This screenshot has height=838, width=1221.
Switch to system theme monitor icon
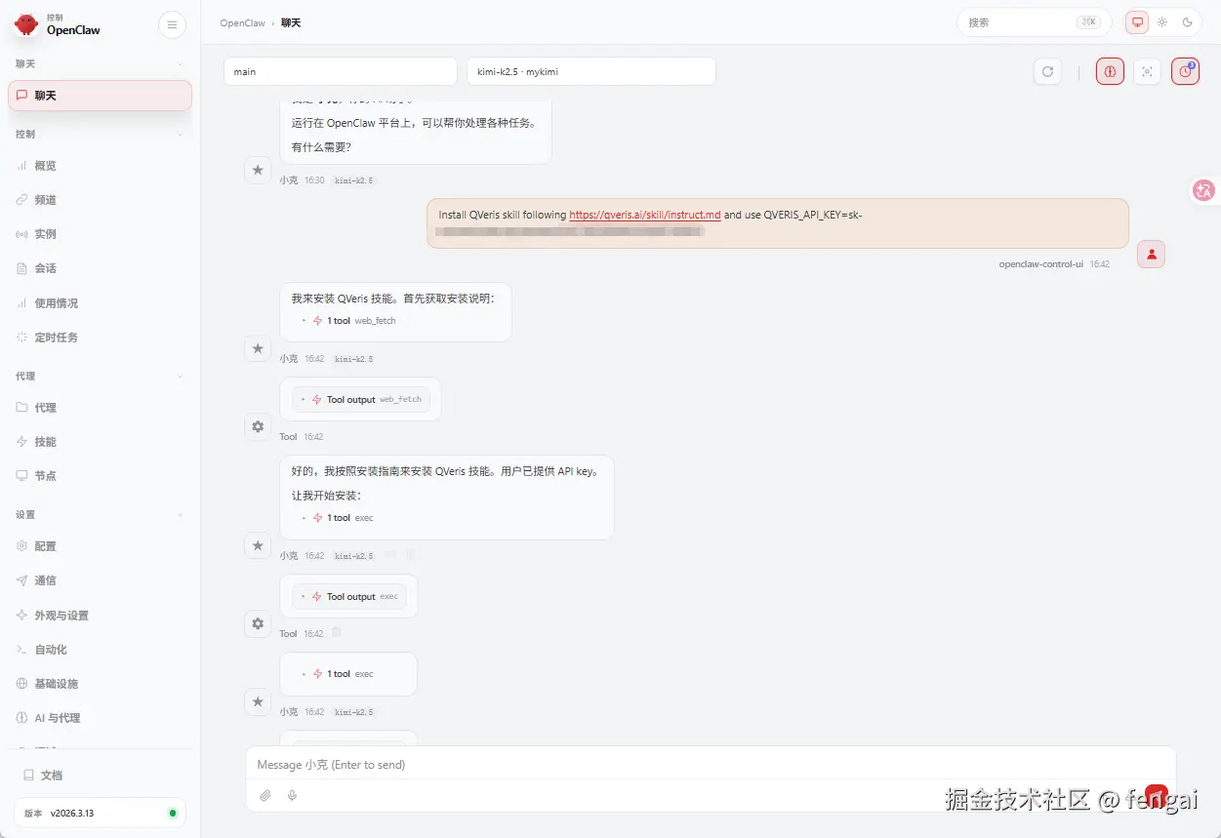[x=1137, y=22]
